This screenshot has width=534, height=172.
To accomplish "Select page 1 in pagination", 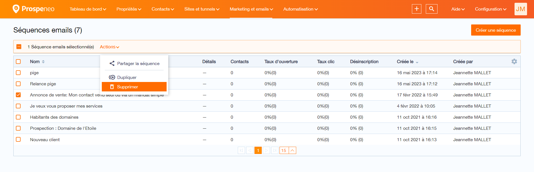I will [x=258, y=150].
